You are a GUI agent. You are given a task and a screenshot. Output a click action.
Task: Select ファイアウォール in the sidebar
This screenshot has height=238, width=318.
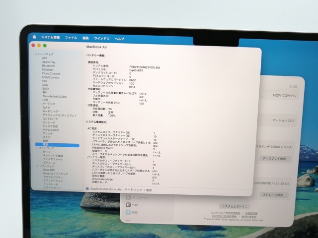pos(53,159)
